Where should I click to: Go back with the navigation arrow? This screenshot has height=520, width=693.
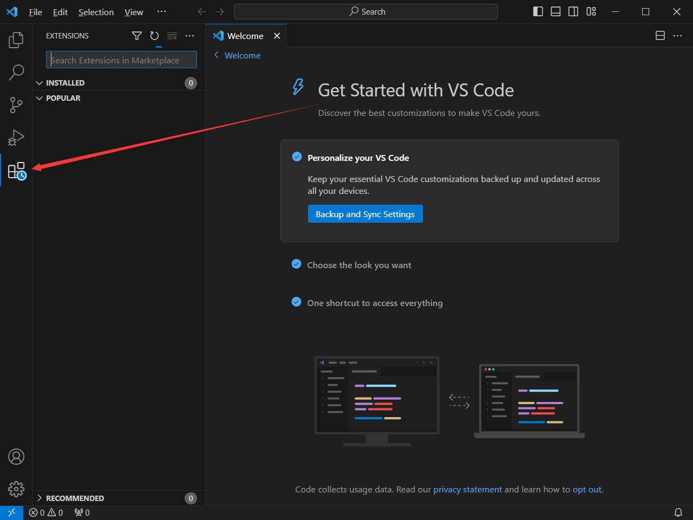(202, 11)
